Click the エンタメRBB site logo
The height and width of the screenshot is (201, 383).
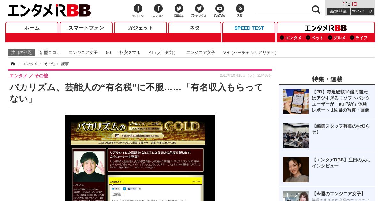click(x=49, y=11)
